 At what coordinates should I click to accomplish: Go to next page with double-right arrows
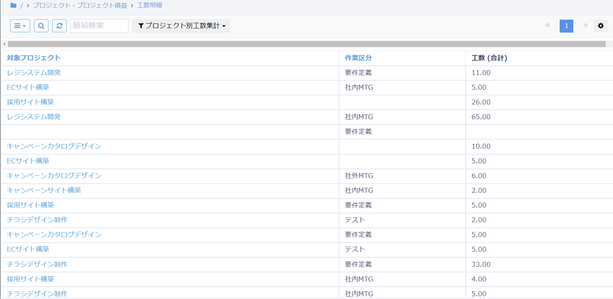(585, 25)
